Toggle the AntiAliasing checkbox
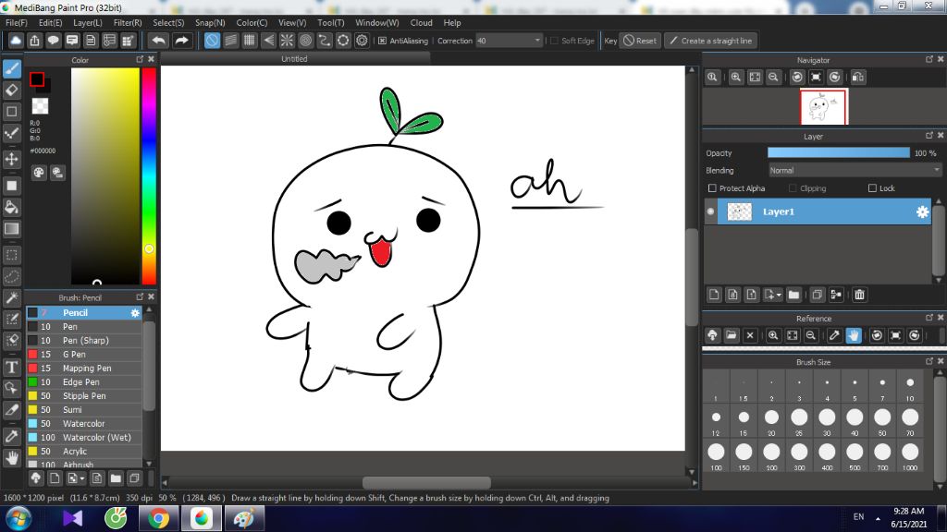The width and height of the screenshot is (947, 532). pos(382,41)
